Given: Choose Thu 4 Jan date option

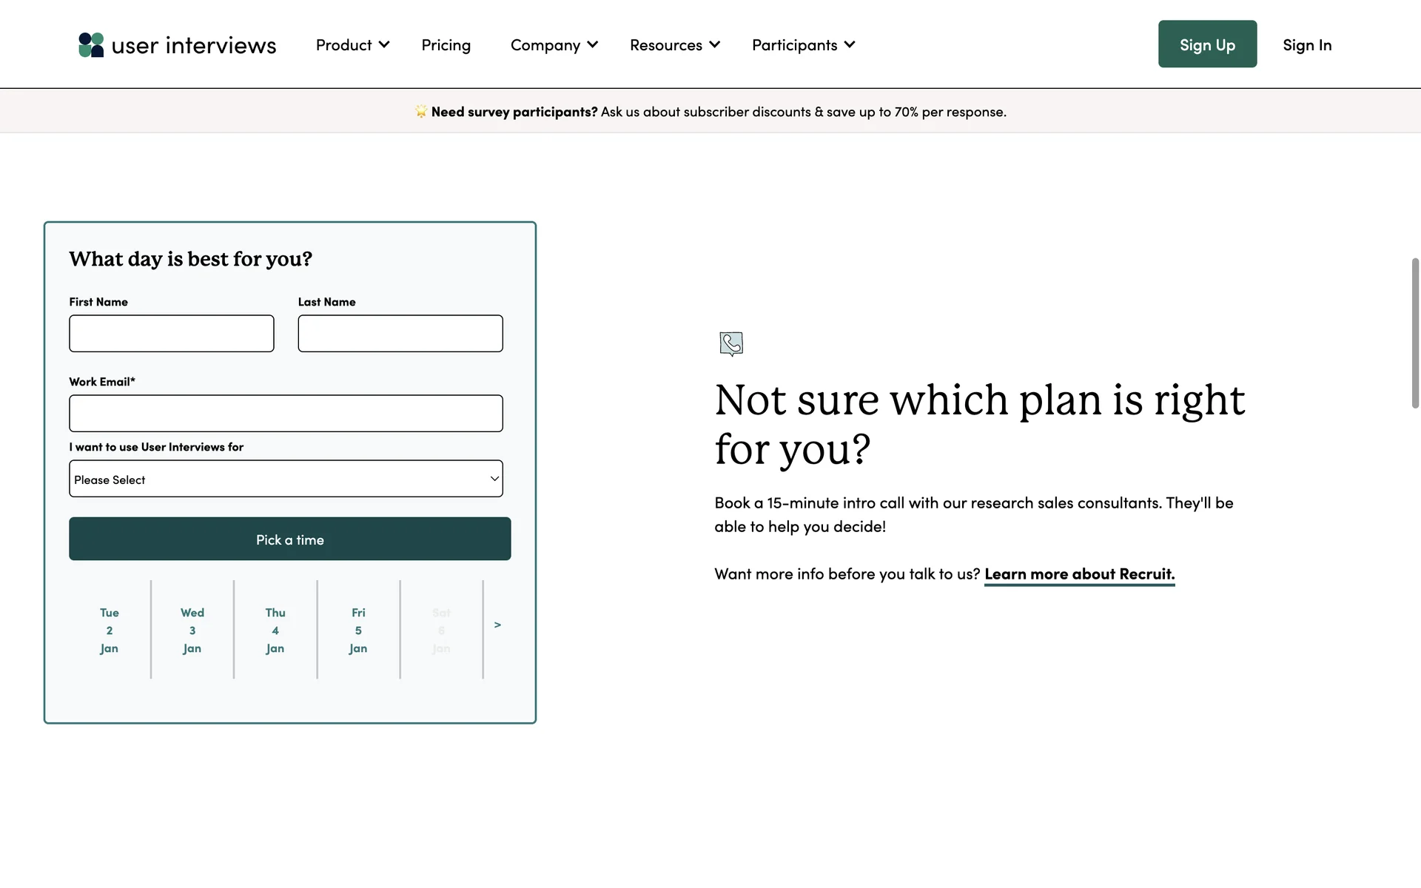Looking at the screenshot, I should pos(275,630).
